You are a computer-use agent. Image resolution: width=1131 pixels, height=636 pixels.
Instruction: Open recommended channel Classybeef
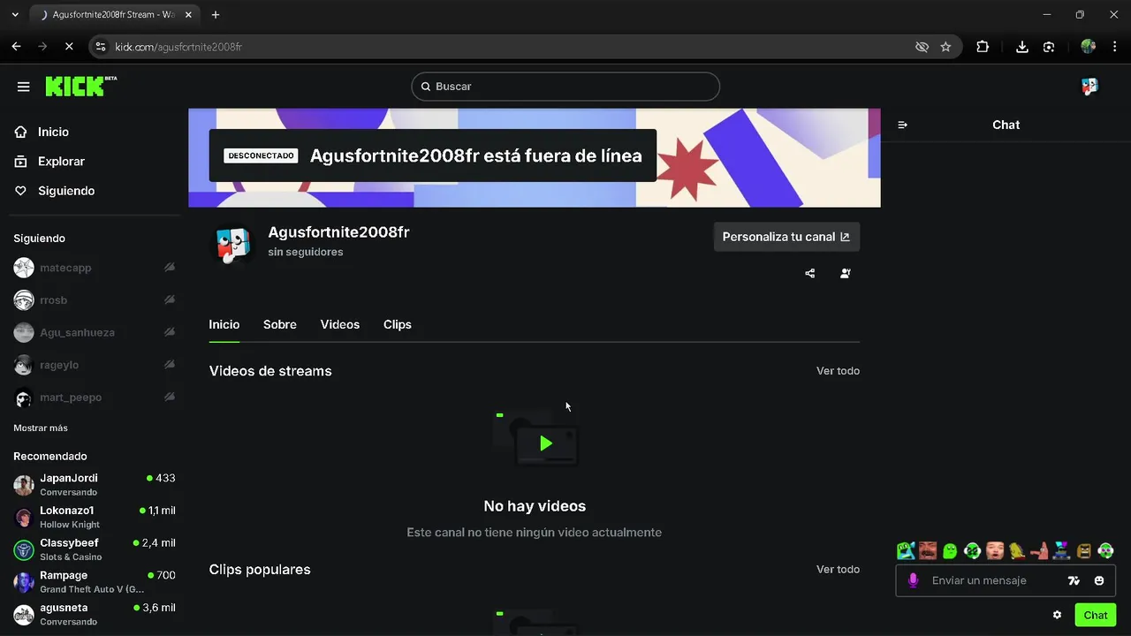pyautogui.click(x=95, y=549)
